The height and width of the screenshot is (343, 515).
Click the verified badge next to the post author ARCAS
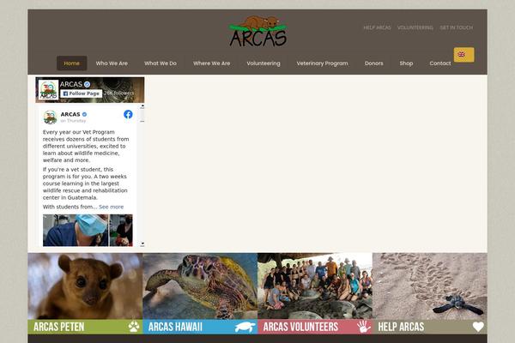[x=84, y=114]
